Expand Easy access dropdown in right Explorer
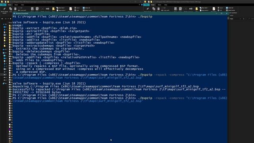The width and height of the screenshot is (254, 143). point(205,10)
